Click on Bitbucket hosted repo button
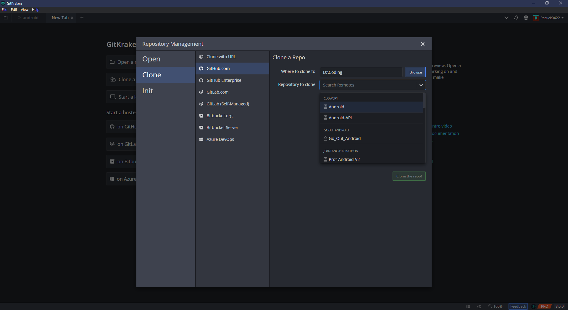Image resolution: width=568 pixels, height=310 pixels. [x=122, y=161]
